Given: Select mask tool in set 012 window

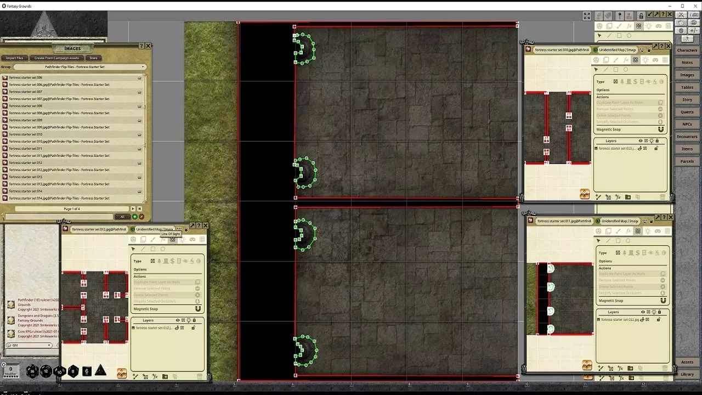Looking at the screenshot, I should [192, 240].
